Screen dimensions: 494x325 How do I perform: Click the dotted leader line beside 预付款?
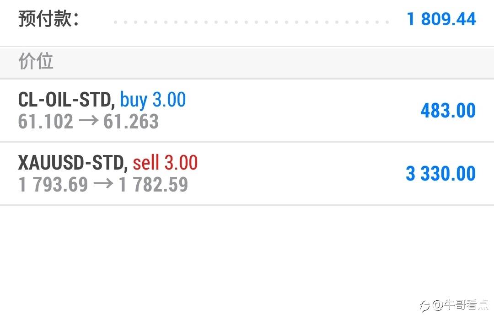(251, 21)
